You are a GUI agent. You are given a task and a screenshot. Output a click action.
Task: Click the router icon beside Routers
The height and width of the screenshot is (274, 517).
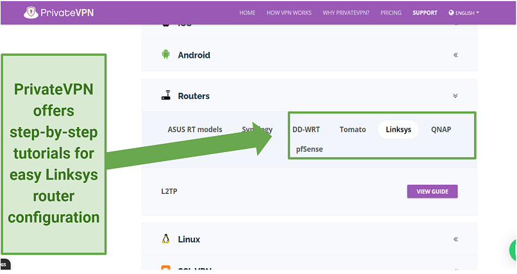click(x=166, y=95)
